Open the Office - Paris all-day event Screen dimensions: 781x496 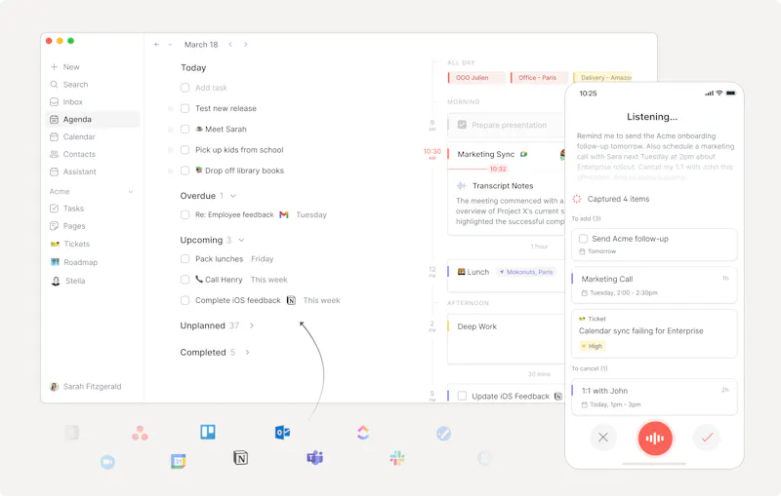tap(540, 78)
